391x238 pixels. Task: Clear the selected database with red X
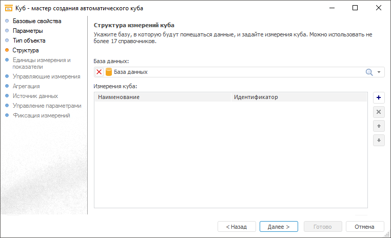tap(99, 72)
